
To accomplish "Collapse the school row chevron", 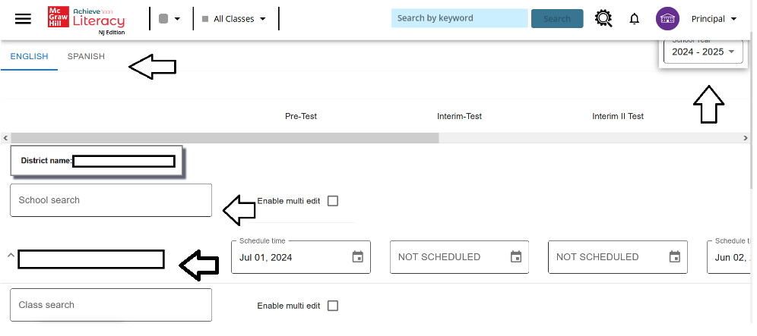I will pyautogui.click(x=11, y=256).
